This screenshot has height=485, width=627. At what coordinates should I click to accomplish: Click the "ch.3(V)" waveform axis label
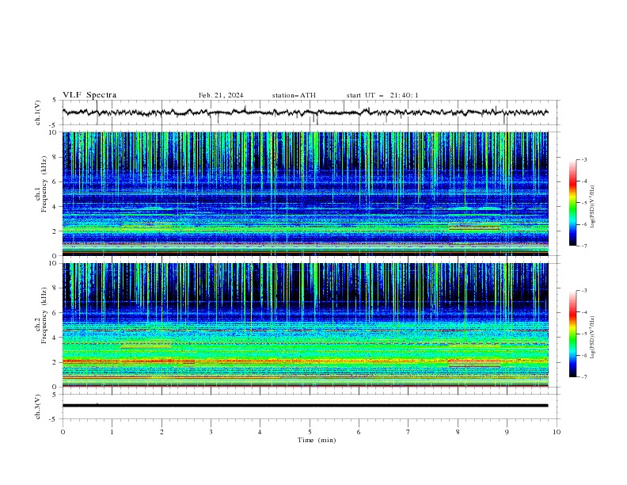pyautogui.click(x=38, y=407)
